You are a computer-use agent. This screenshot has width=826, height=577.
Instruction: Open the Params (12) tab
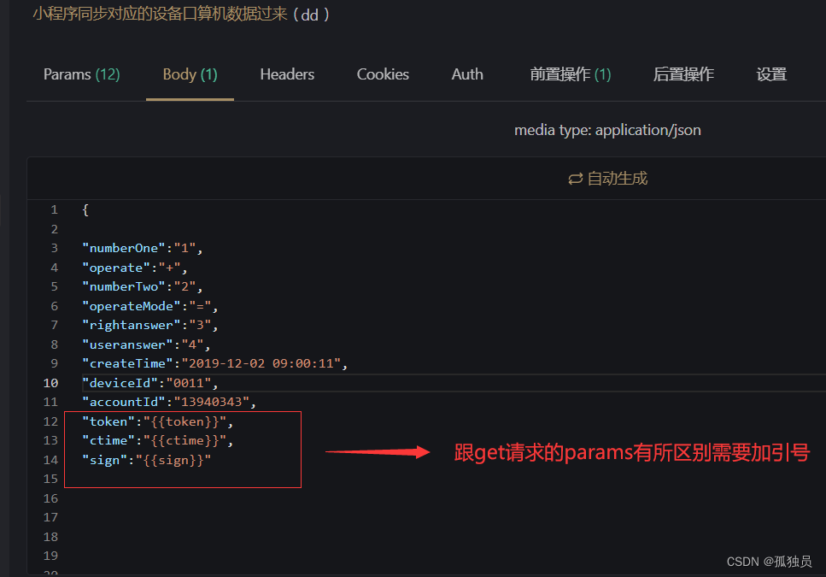click(82, 74)
